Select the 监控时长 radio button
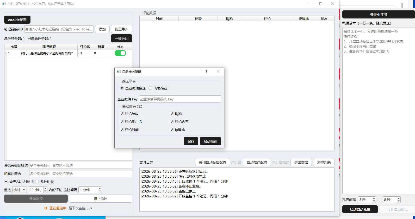Screen dimensions: 415x219 click(37, 182)
